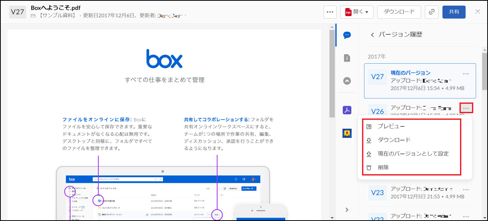Select the V23 version entry
The image size is (488, 221).
[420, 193]
